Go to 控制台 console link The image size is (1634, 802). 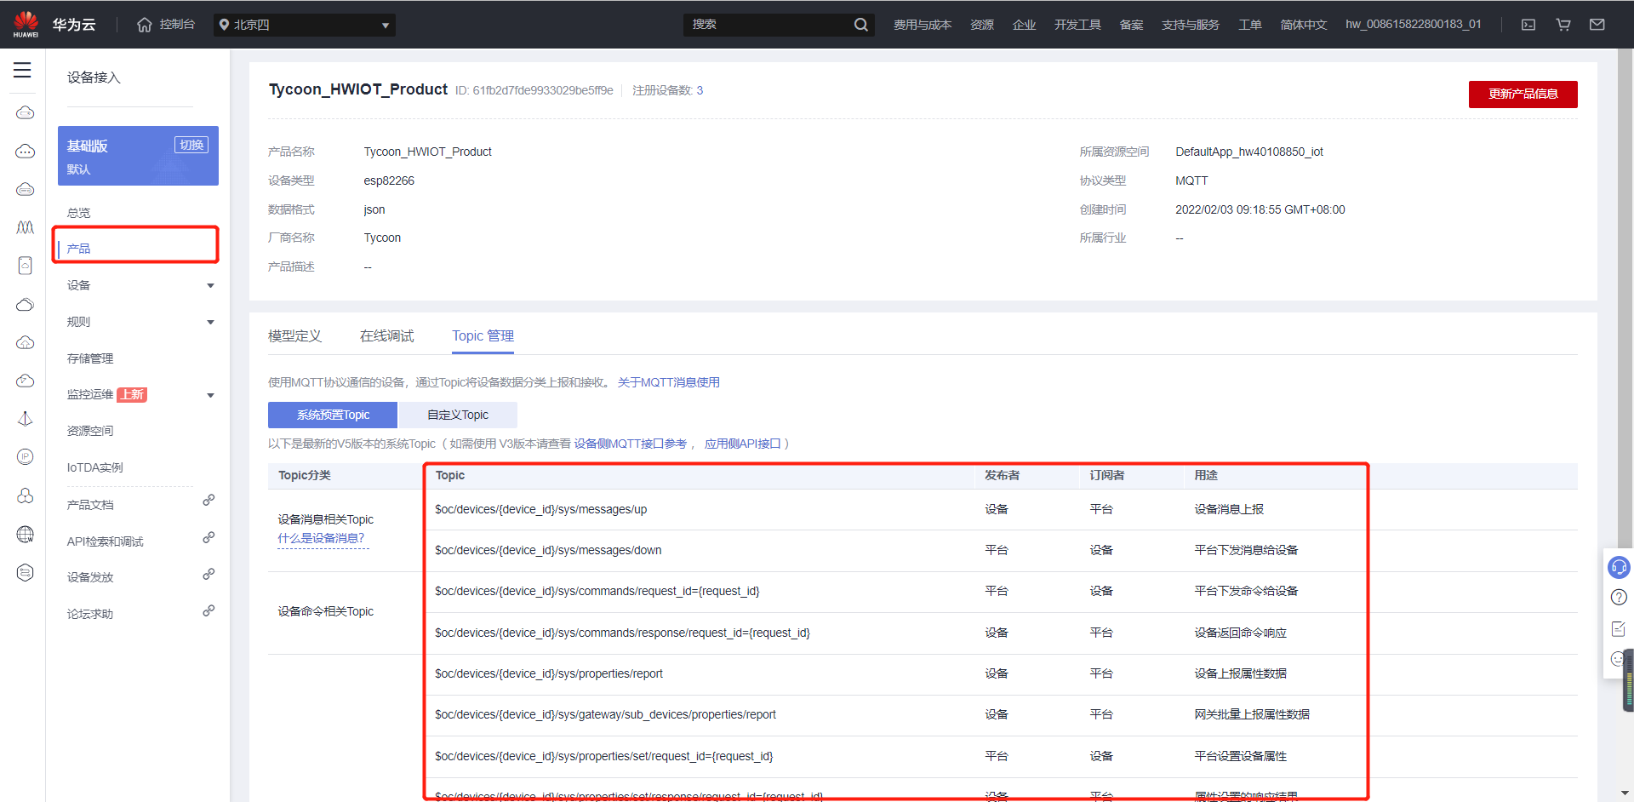point(177,25)
